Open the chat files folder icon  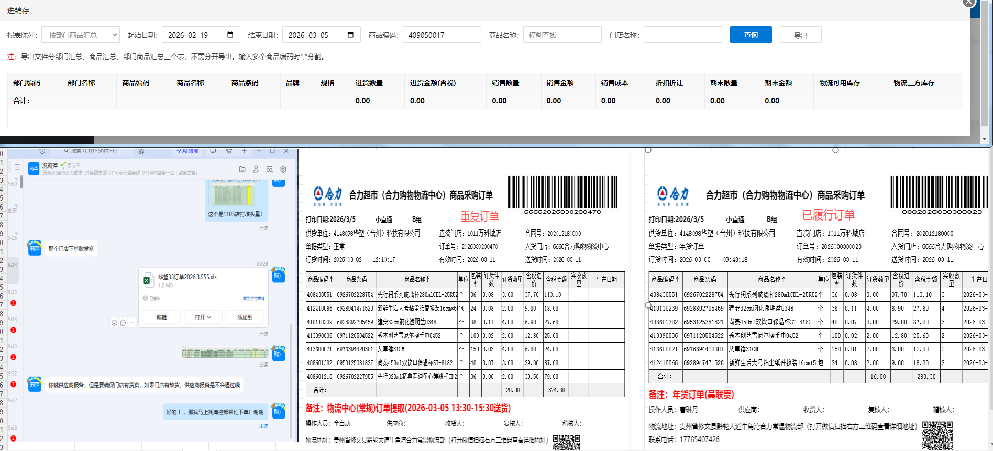tap(242, 169)
